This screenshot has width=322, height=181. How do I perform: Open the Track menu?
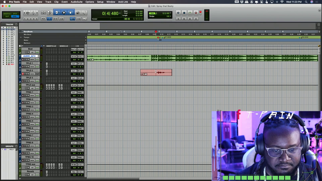click(48, 2)
